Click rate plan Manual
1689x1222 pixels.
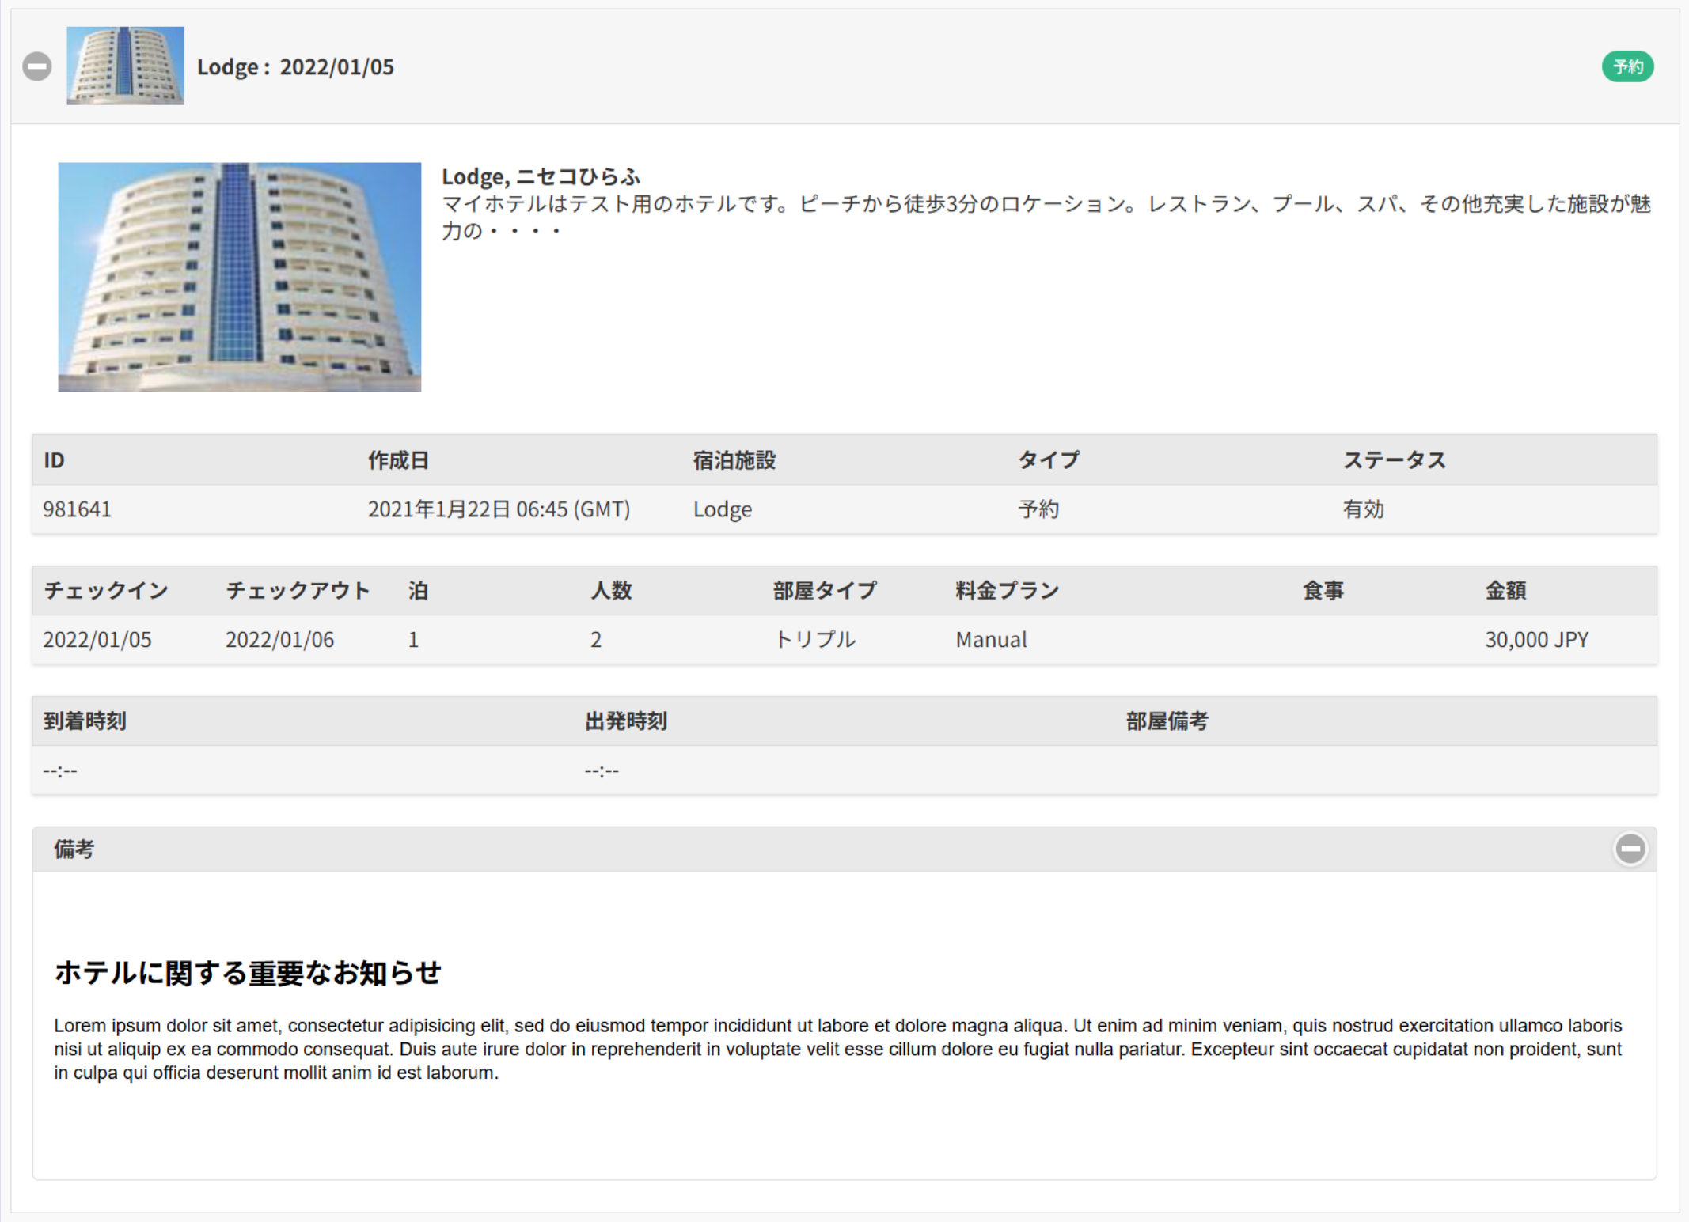click(991, 640)
